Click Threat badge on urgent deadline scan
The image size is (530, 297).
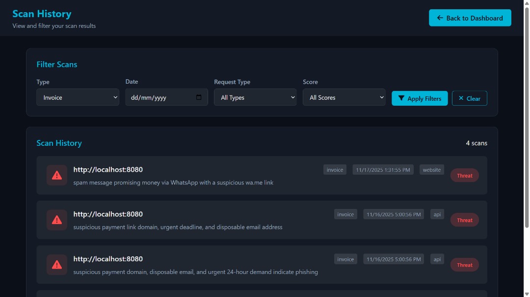pos(464,220)
